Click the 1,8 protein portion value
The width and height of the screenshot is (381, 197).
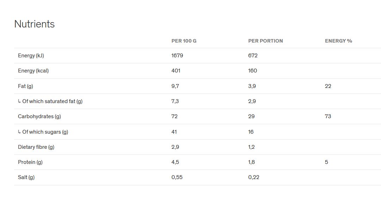pyautogui.click(x=252, y=162)
